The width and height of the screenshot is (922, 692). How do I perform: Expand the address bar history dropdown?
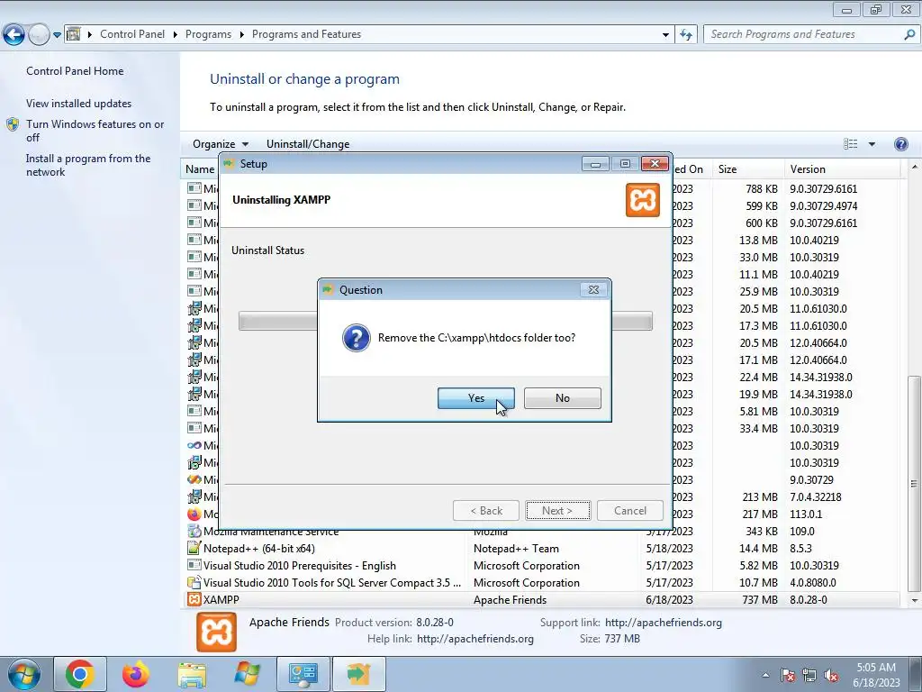point(665,35)
